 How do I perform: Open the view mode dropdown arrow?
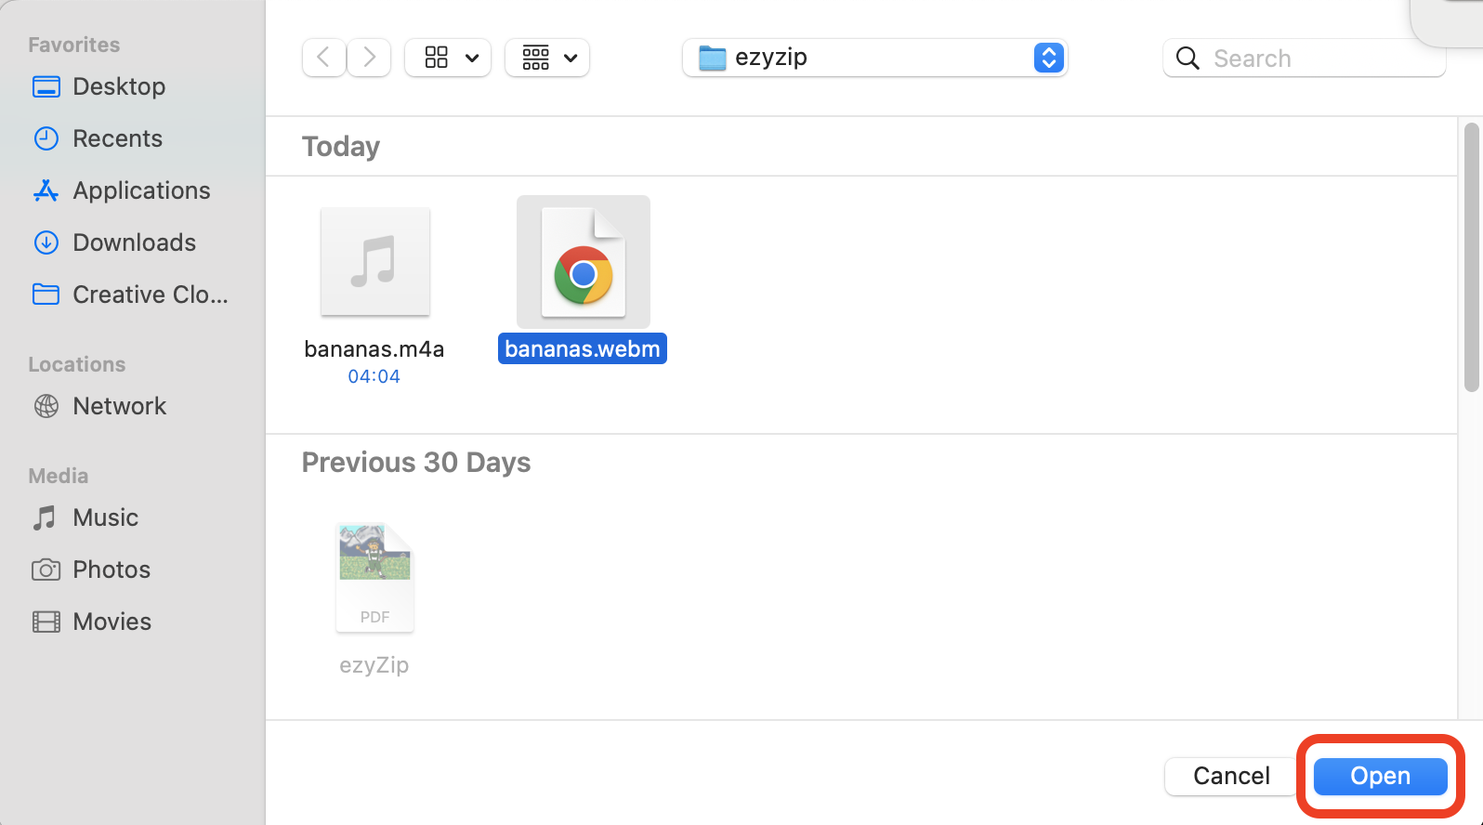[x=472, y=59]
